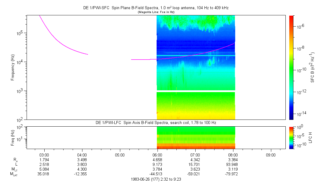Click the 'Magenta Line: Fce in Hz' subtitle
The width and height of the screenshot is (320, 183).
[x=156, y=12]
